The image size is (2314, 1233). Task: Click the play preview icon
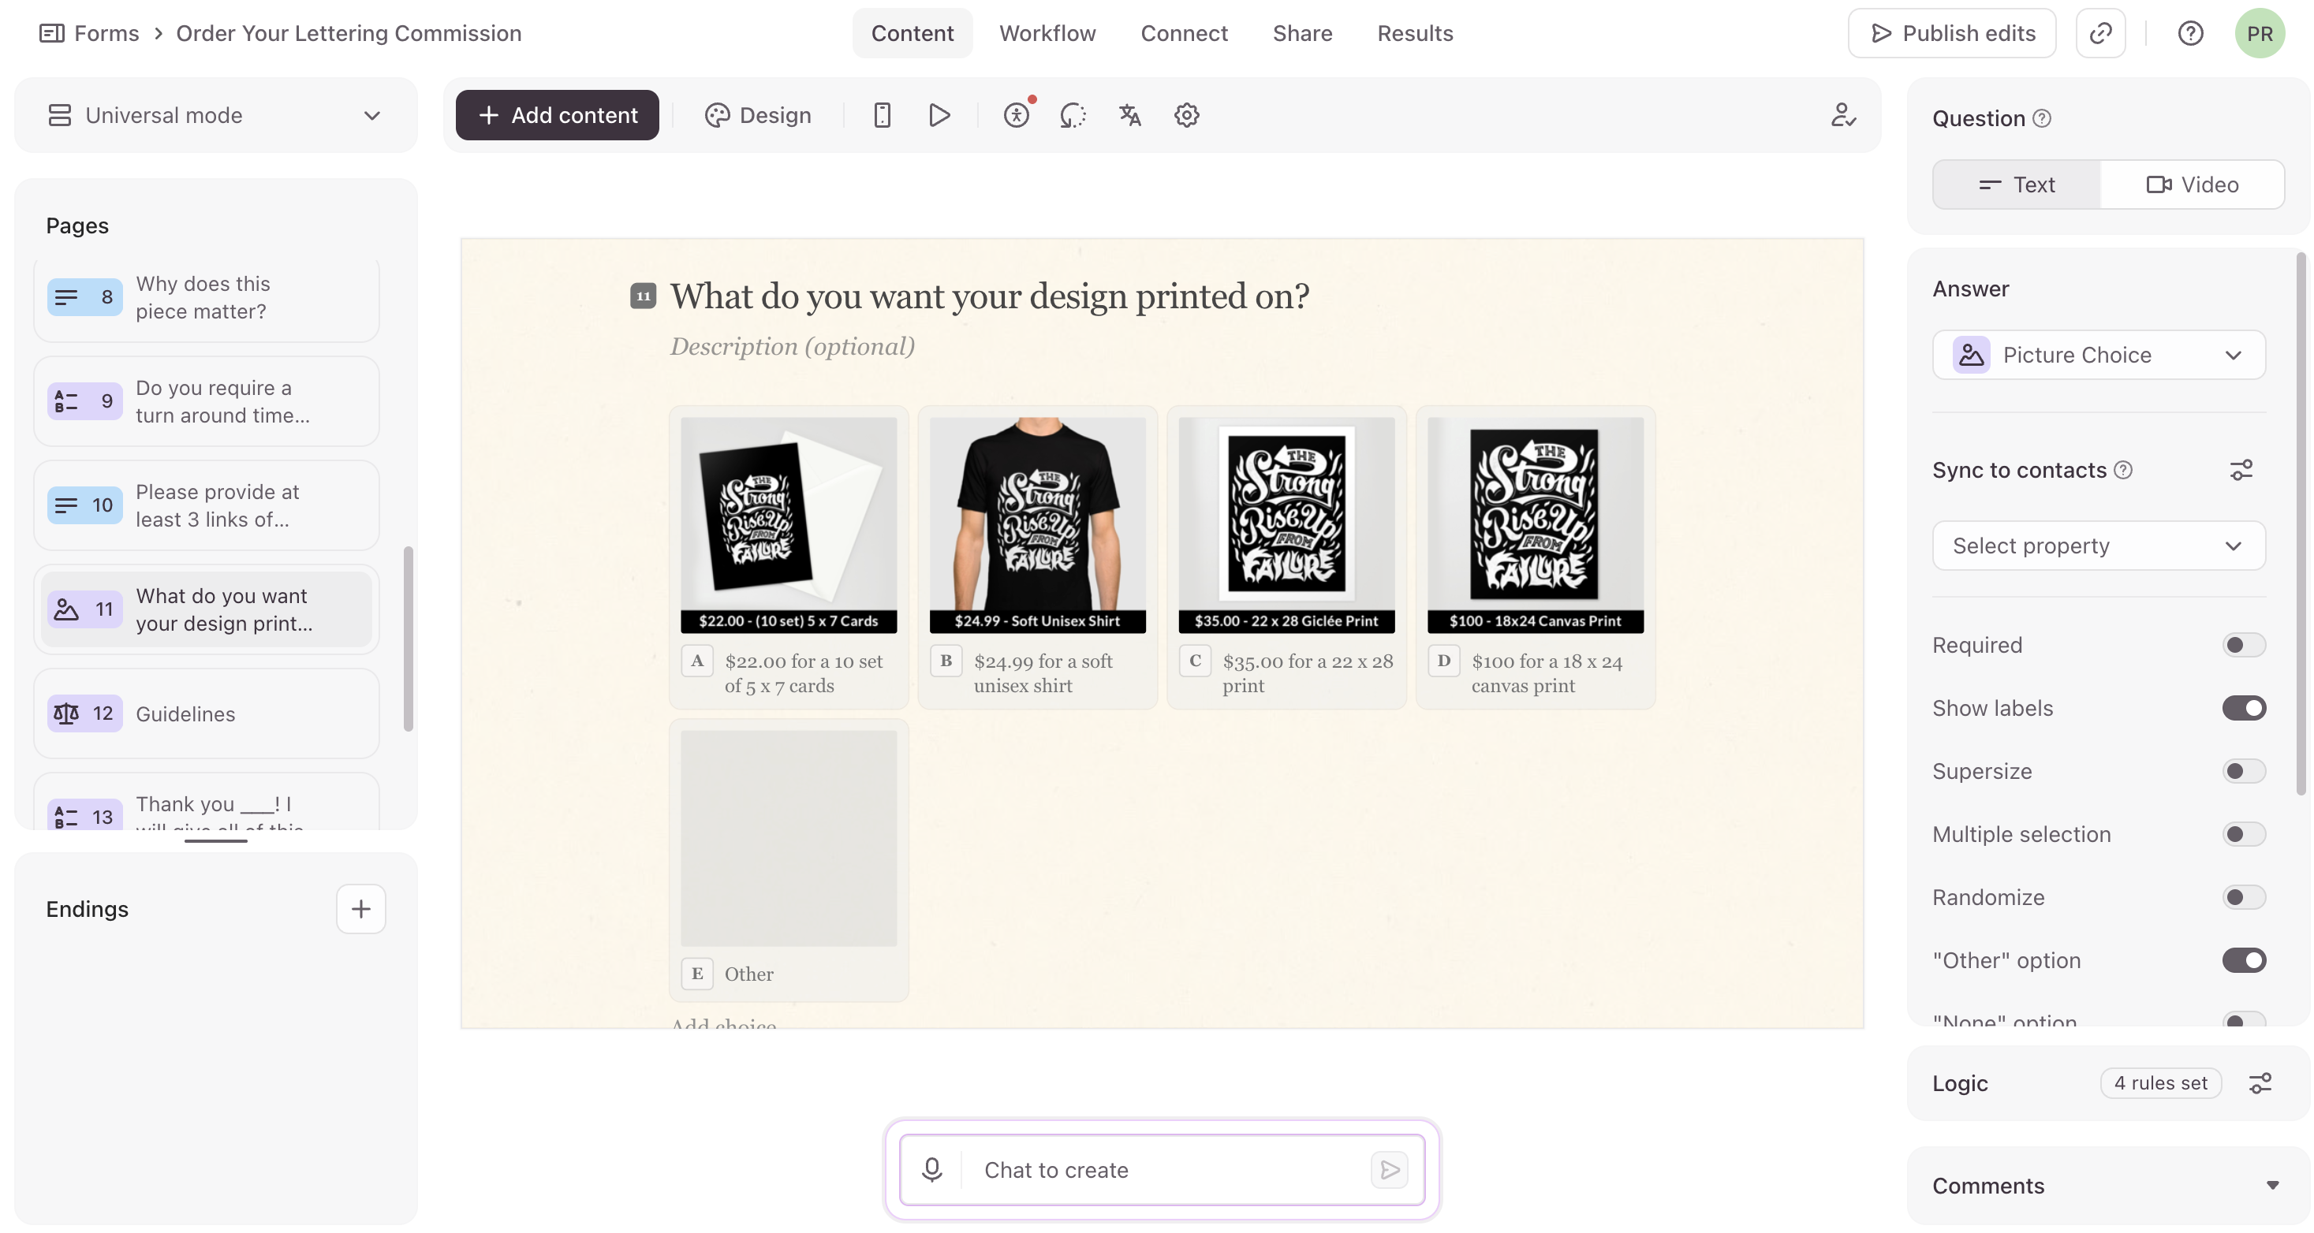[939, 115]
